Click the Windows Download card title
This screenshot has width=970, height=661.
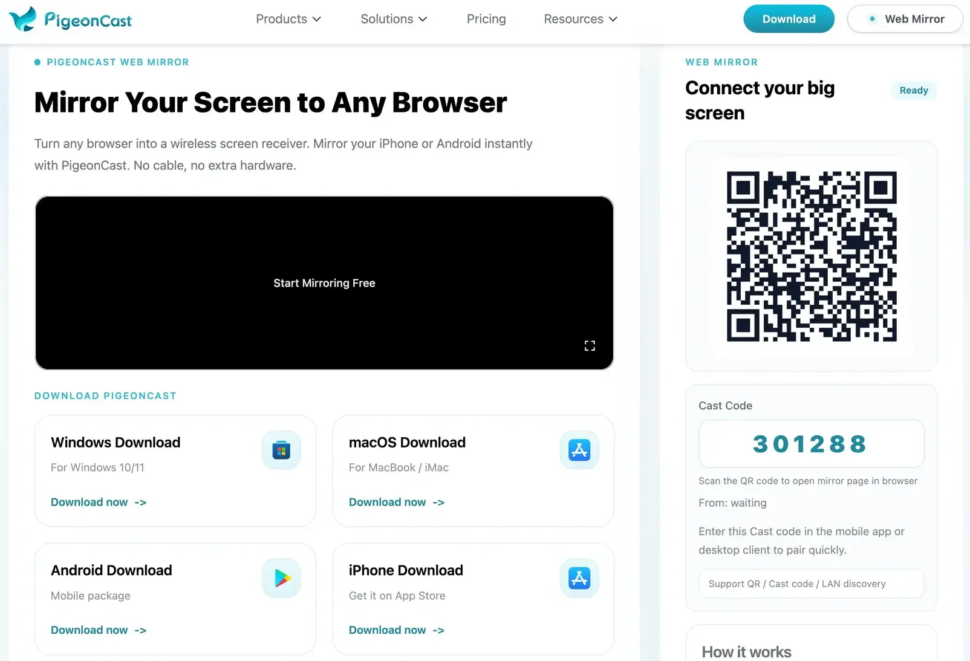click(116, 442)
